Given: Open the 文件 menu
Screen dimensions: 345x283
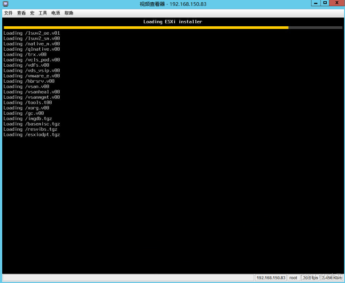Looking at the screenshot, I should tap(8, 13).
